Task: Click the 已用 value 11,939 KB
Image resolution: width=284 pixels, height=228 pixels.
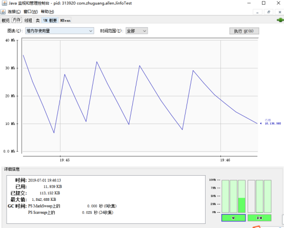Action: 53,186
